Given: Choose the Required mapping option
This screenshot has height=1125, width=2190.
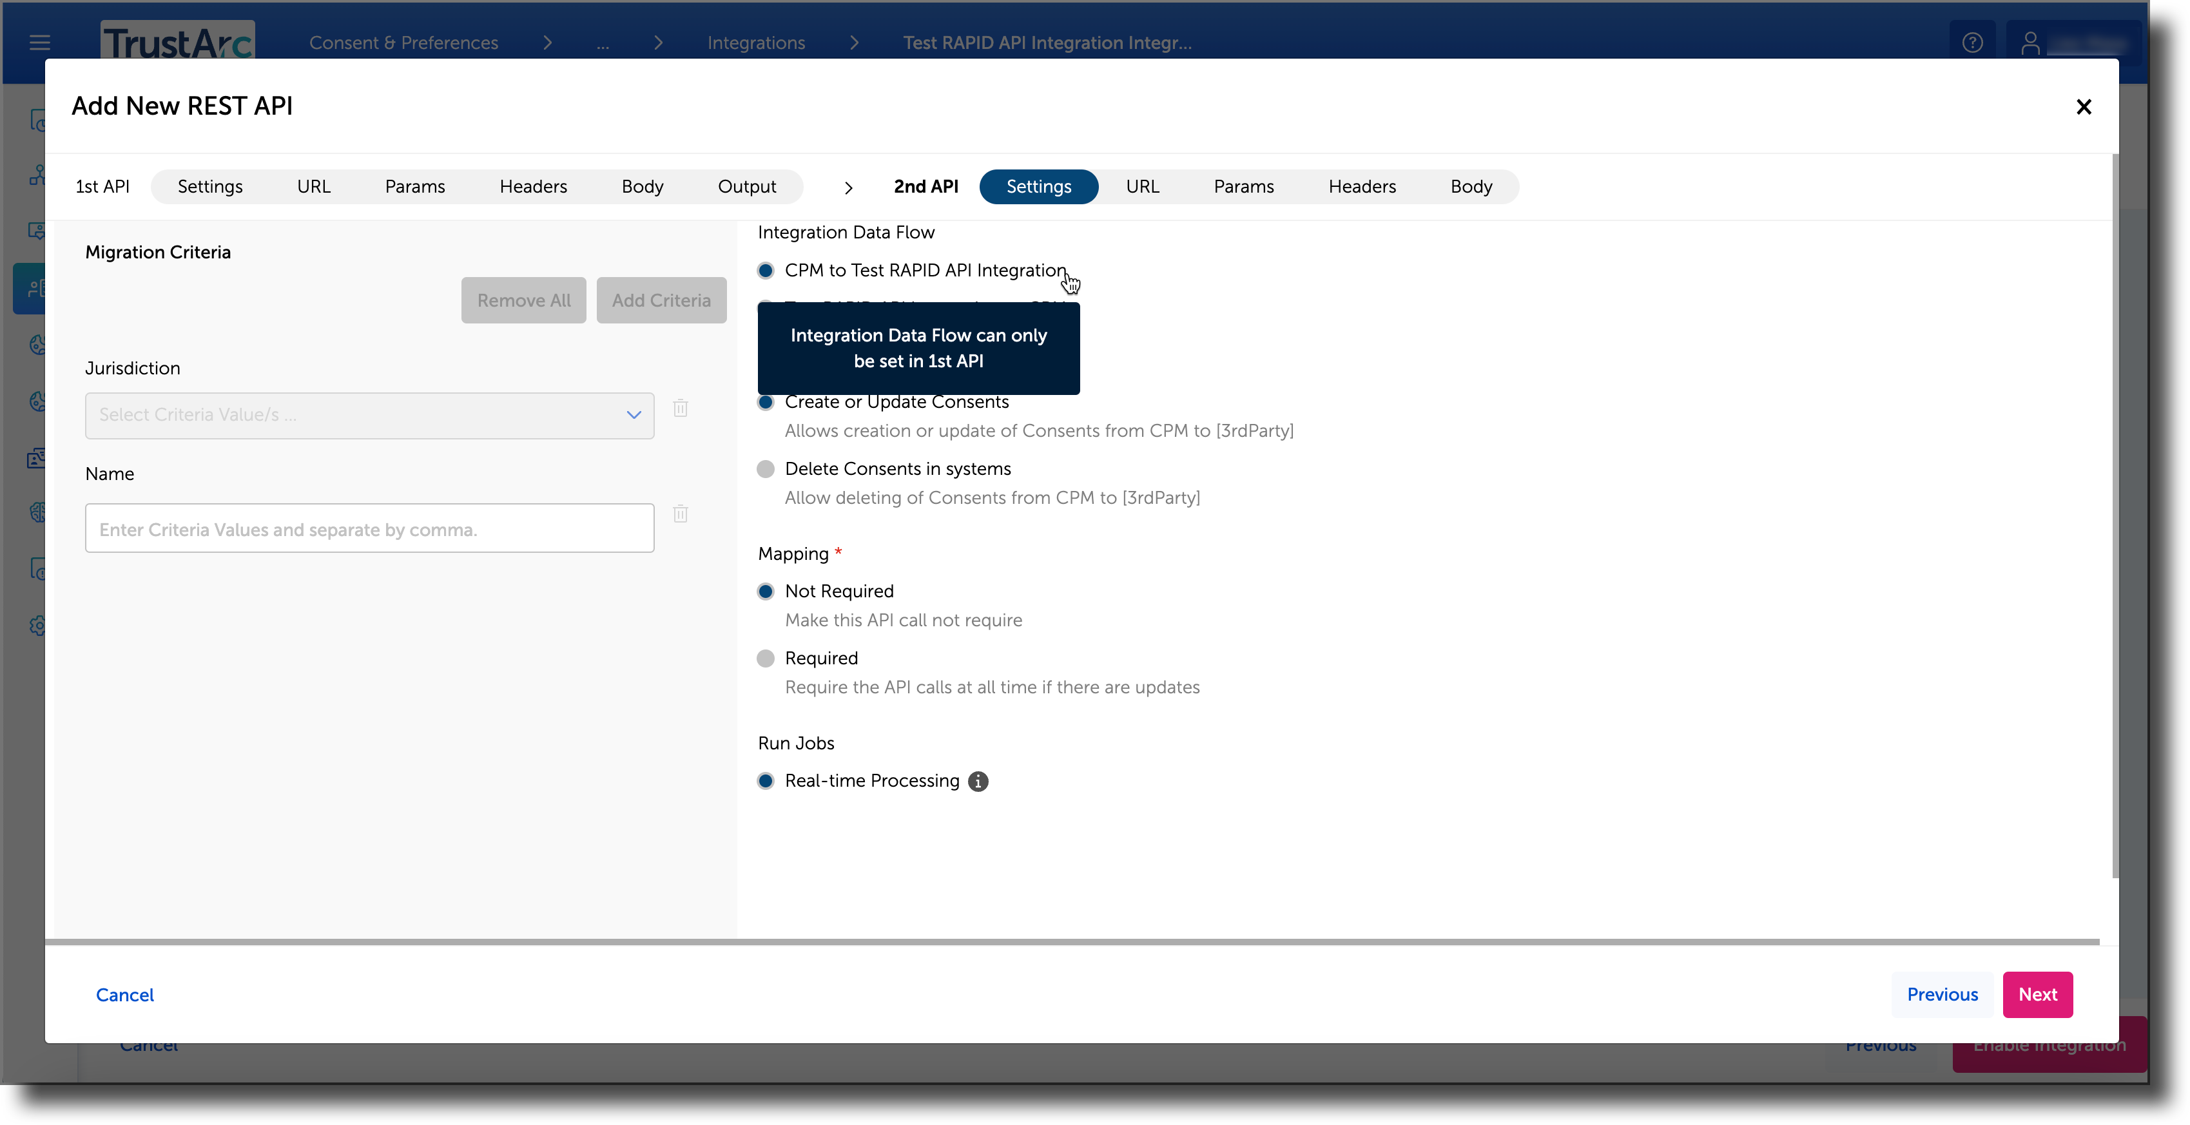Looking at the screenshot, I should [x=765, y=659].
